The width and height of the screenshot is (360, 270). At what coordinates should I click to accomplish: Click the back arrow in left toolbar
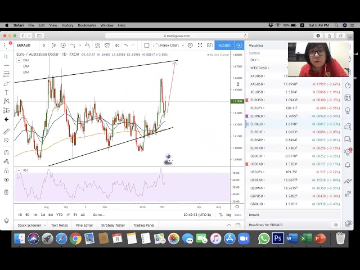pos(6,119)
